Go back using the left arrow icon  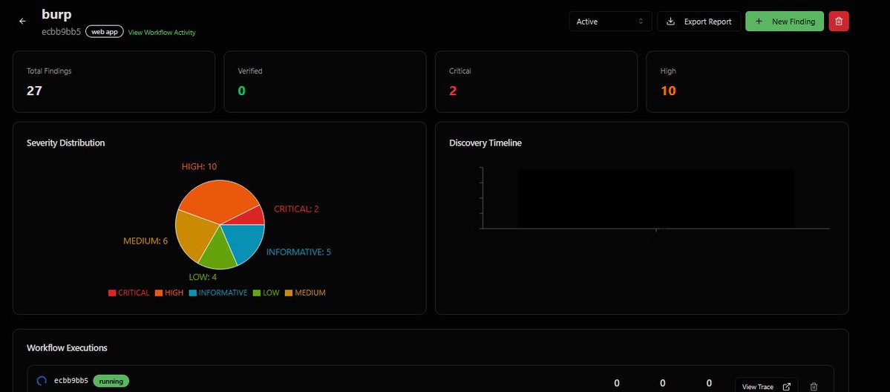pyautogui.click(x=22, y=21)
